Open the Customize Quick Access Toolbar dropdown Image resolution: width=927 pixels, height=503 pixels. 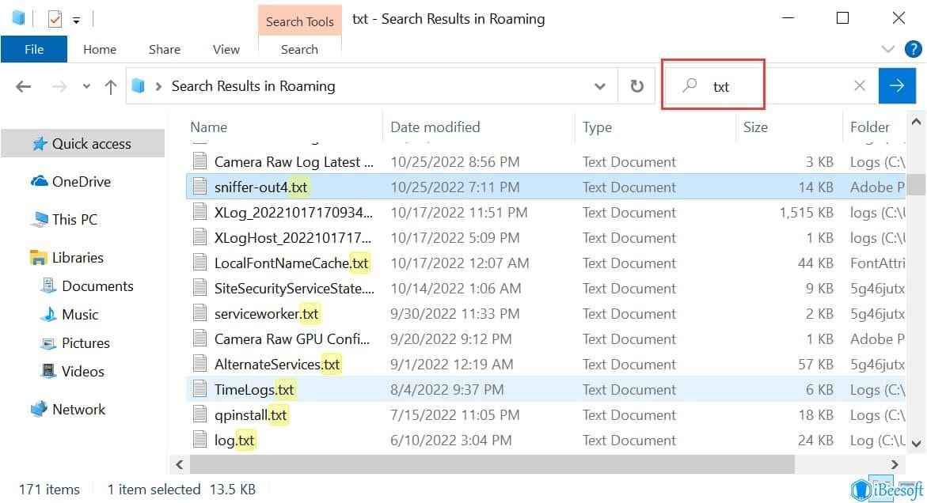[76, 18]
